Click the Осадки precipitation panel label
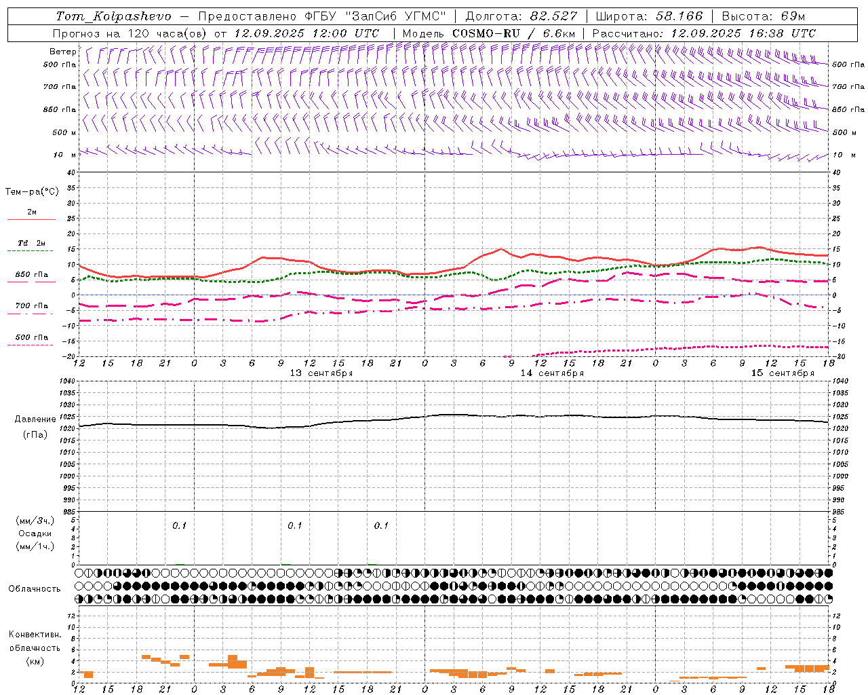The image size is (868, 695). tap(35, 533)
